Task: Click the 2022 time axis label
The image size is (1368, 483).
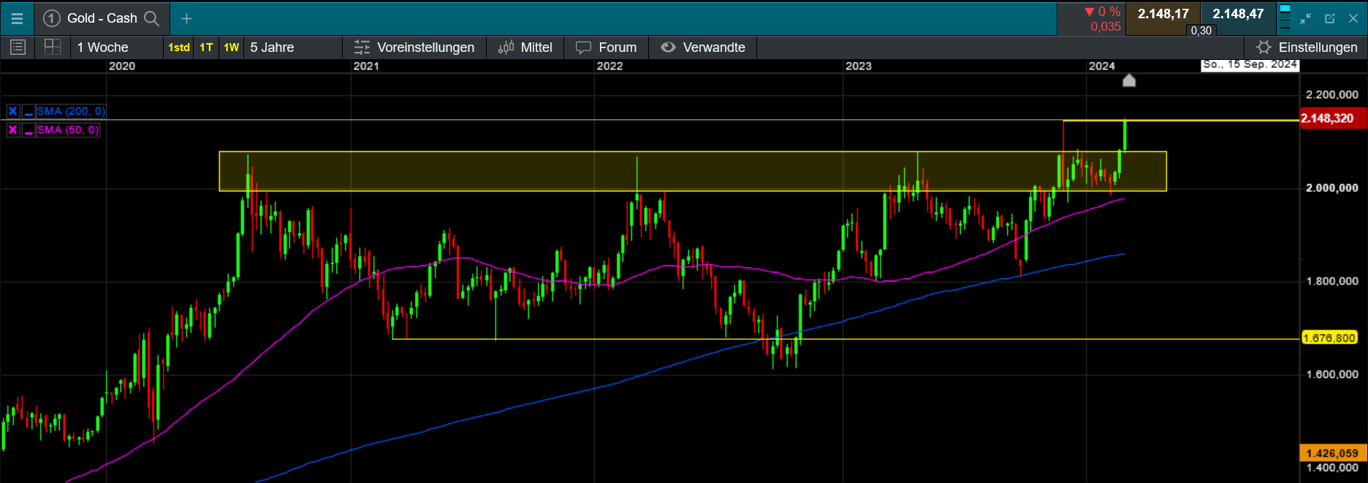Action: [x=609, y=66]
